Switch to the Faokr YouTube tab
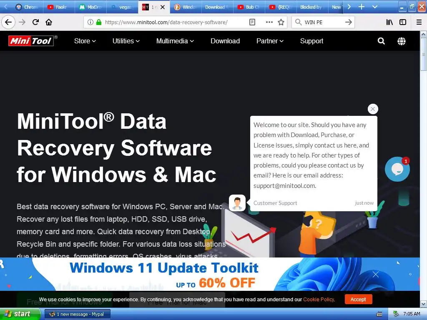 58,7
